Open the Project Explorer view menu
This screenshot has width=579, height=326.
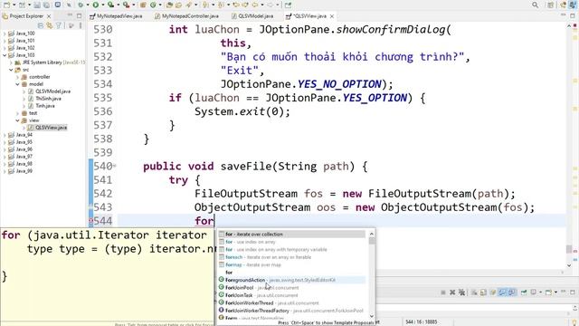click(x=81, y=25)
